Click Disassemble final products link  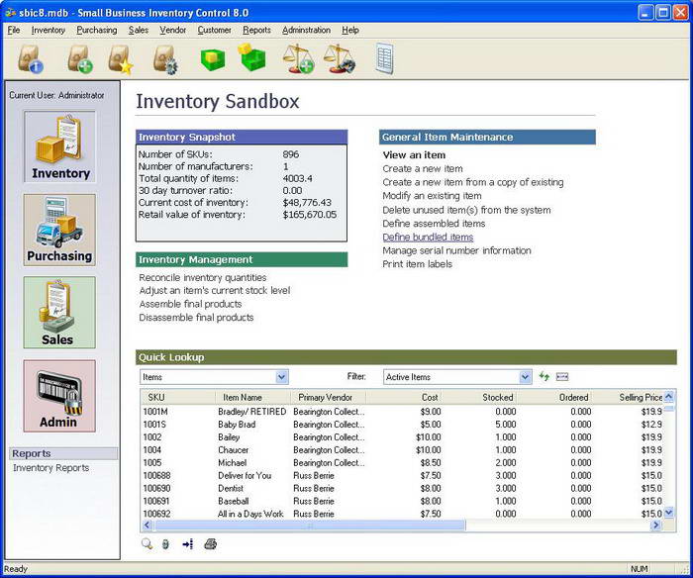point(196,318)
